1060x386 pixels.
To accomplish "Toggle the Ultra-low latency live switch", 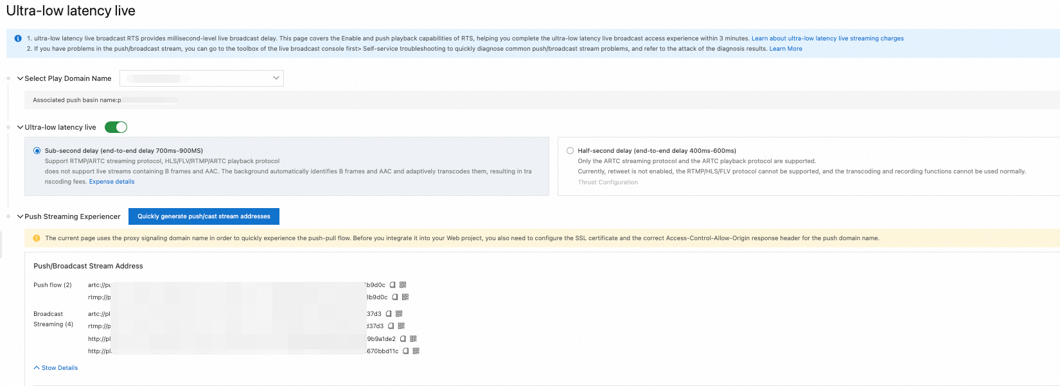I will 116,127.
